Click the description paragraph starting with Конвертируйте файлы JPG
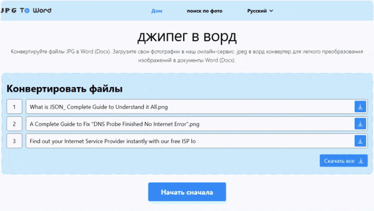374x211 pixels. coord(187,56)
